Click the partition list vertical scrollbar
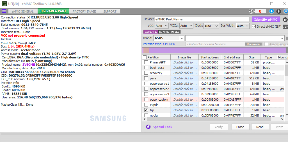The image size is (288, 142). pos(286,89)
